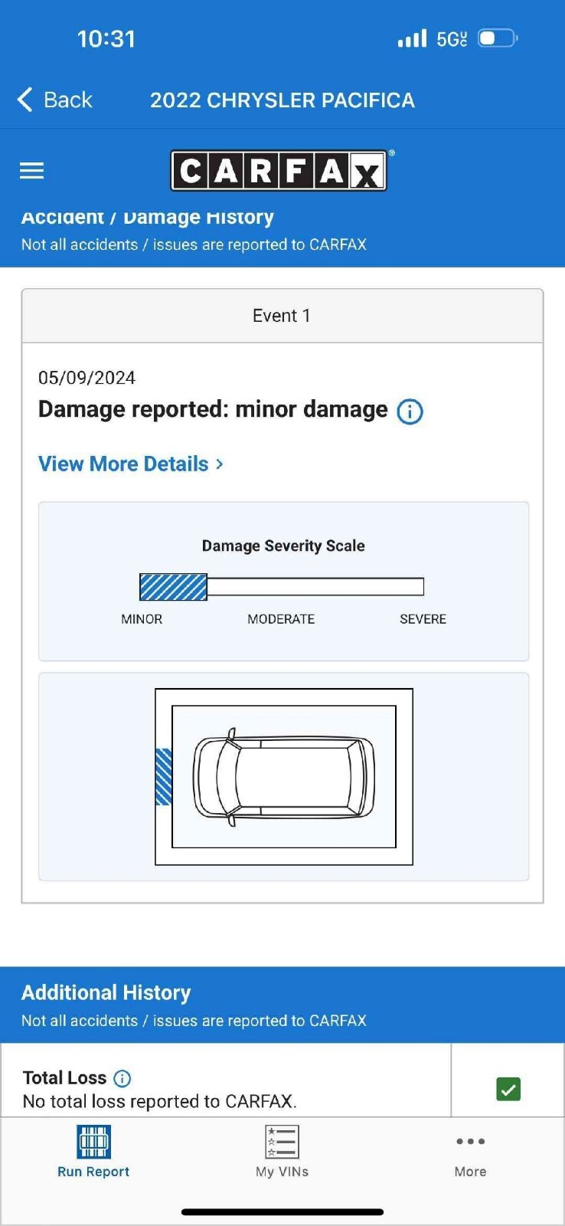Switch to the My VINs tab
The height and width of the screenshot is (1226, 565).
point(282,1172)
